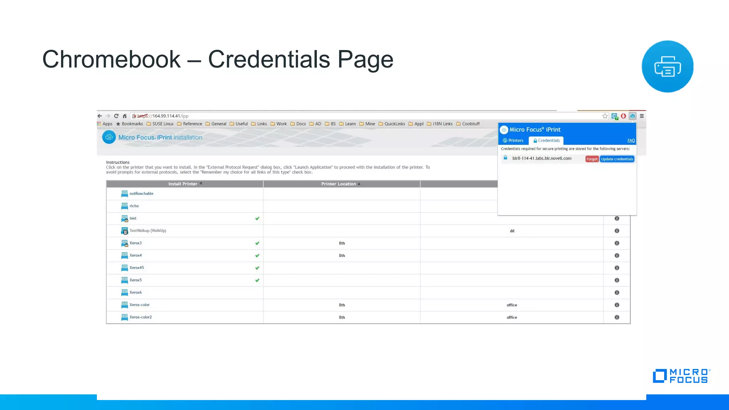
Task: Open the Coolstuff bookmarks folder
Action: click(468, 124)
